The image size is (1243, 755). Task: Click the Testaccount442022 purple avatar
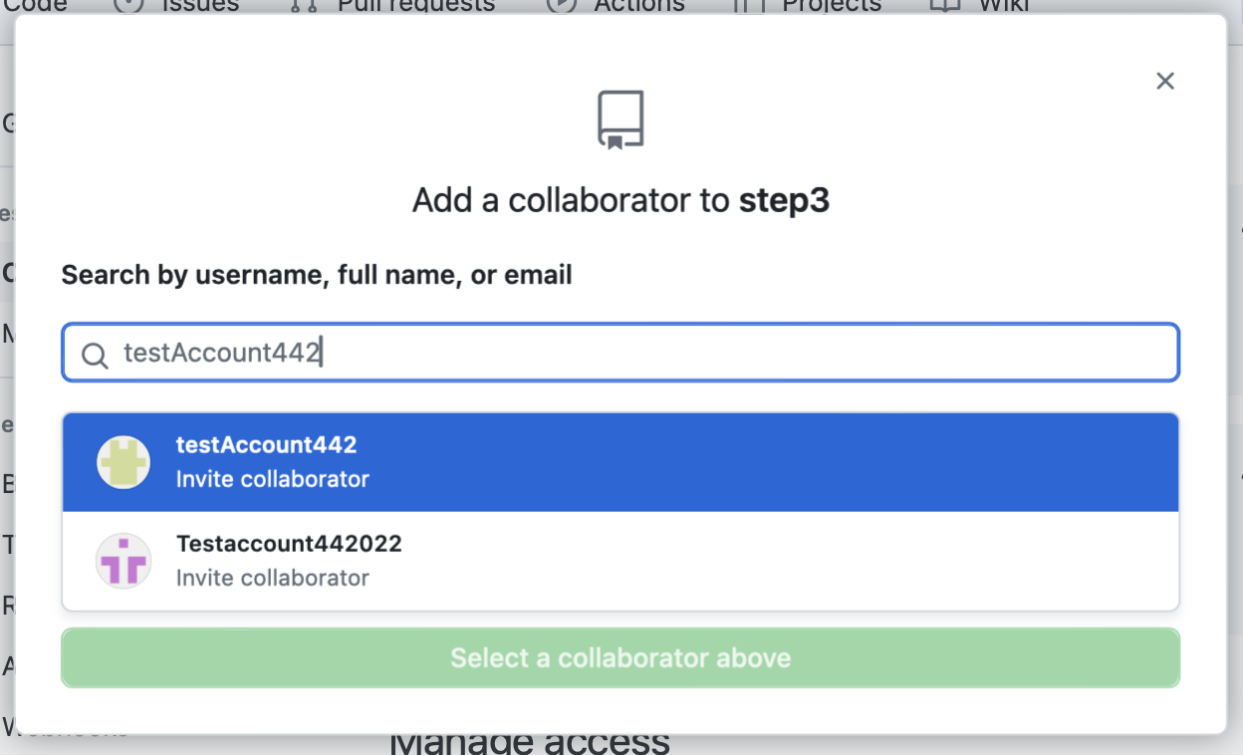point(124,561)
